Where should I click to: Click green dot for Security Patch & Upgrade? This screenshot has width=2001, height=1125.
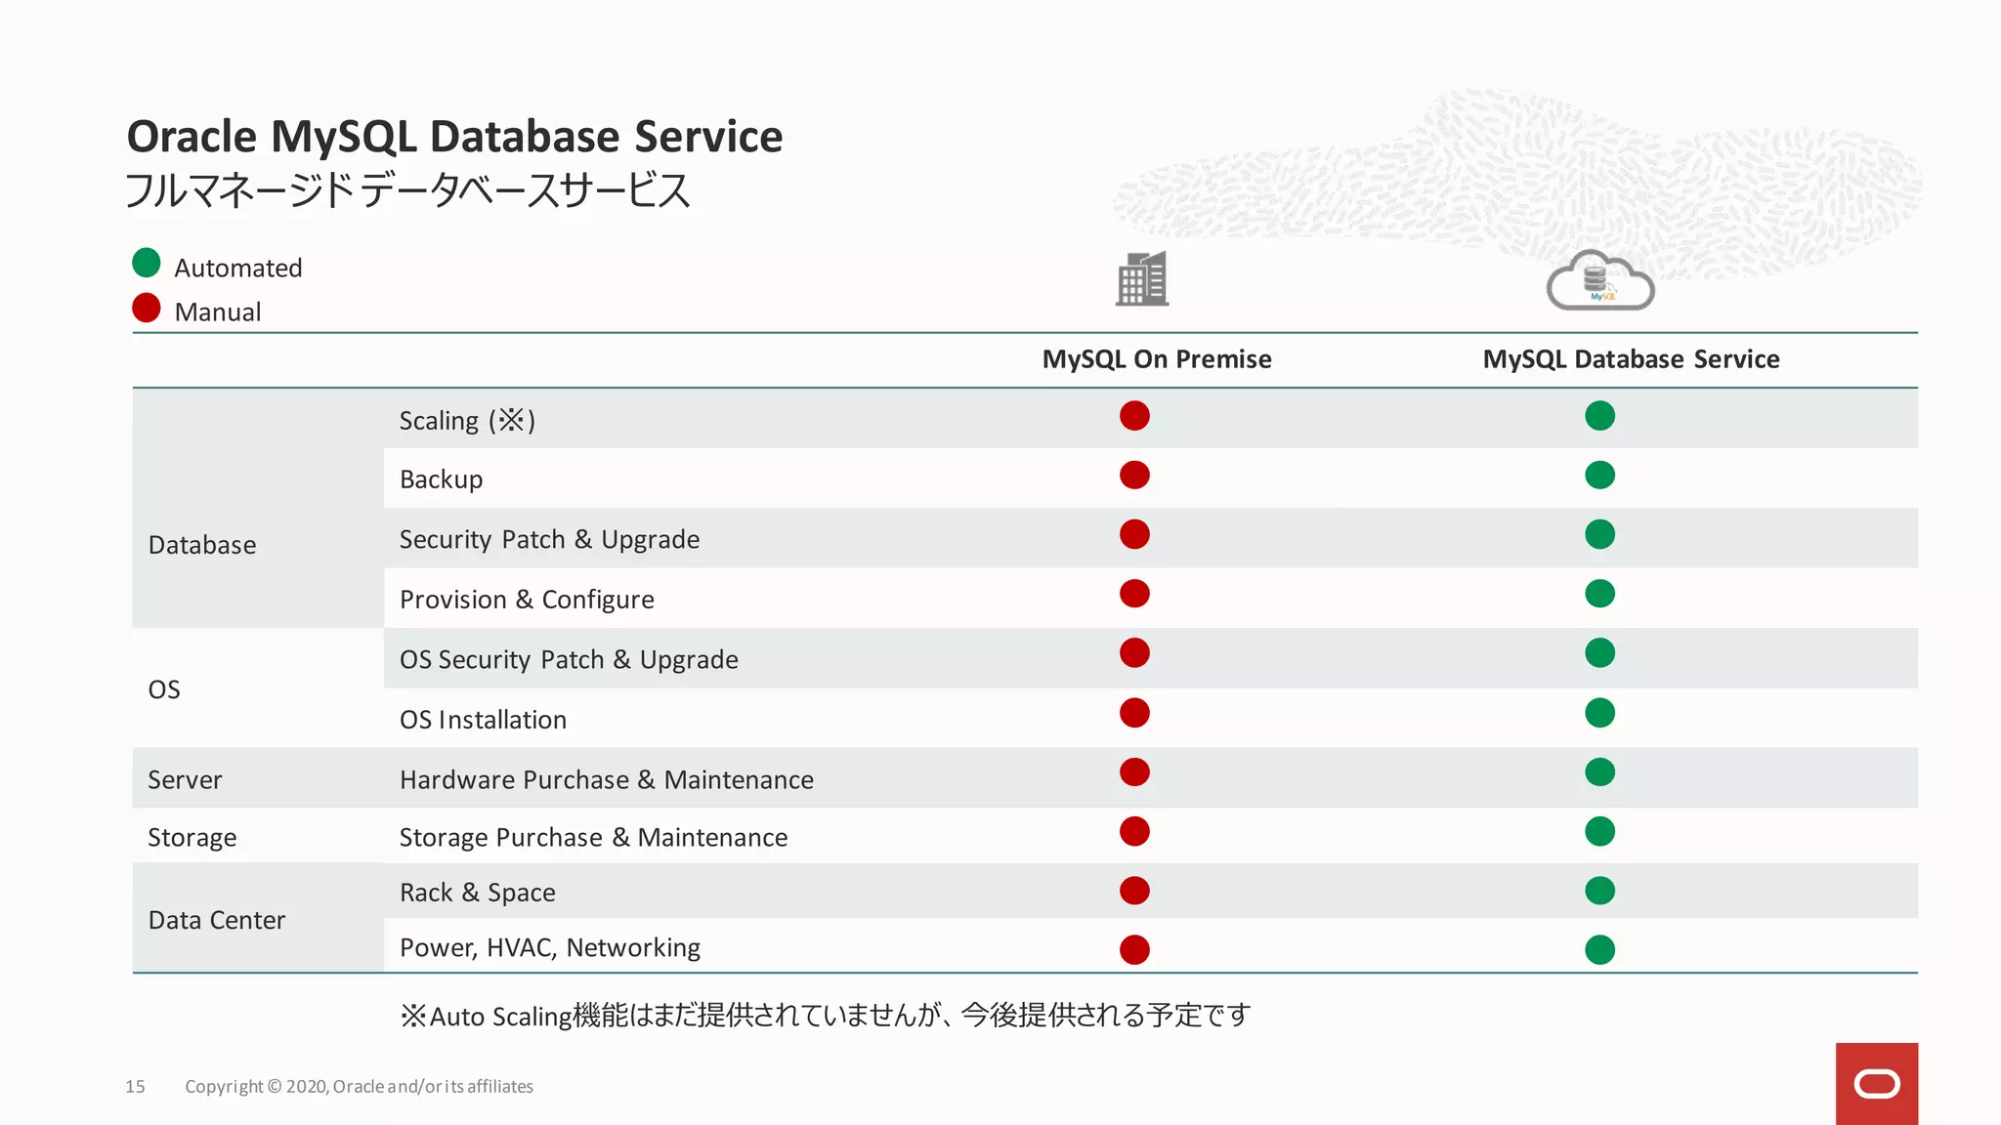[x=1599, y=534]
